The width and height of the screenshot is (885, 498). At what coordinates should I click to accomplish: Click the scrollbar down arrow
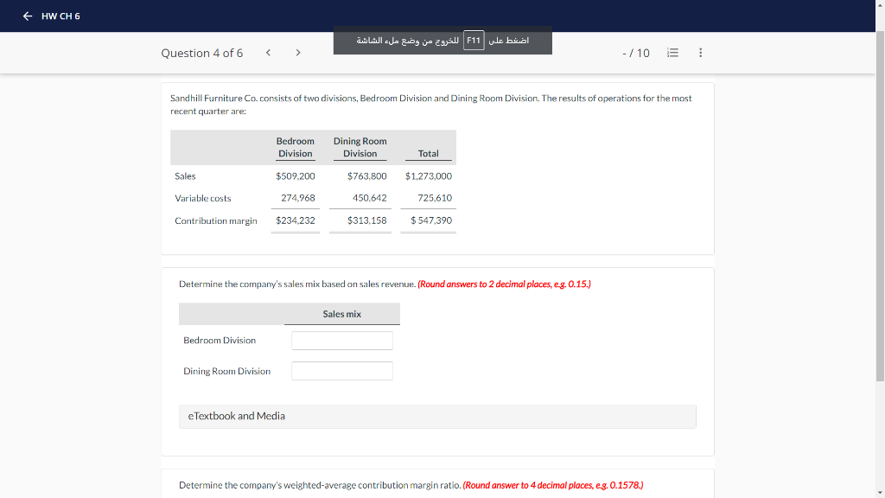pos(880,494)
